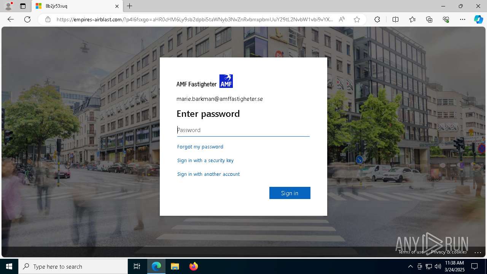The width and height of the screenshot is (487, 274).
Task: Launch Firefox from taskbar
Action: point(193,266)
